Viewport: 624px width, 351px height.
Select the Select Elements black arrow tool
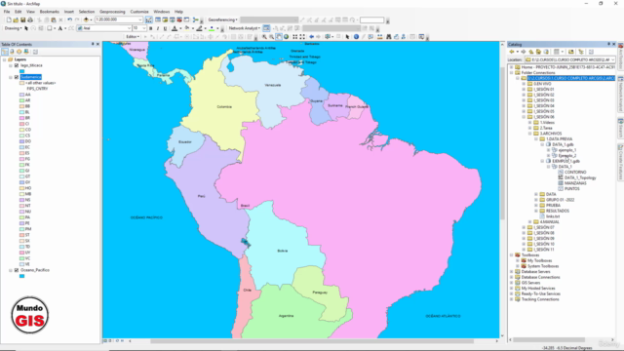[x=347, y=37]
